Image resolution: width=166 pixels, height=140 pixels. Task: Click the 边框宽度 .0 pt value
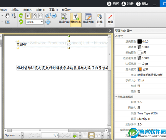pyautogui.click(x=145, y=64)
